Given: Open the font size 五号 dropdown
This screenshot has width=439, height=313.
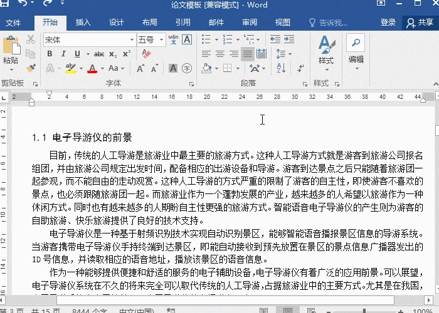Looking at the screenshot, I should pos(162,39).
